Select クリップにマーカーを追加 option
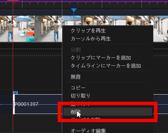 (x=101, y=58)
